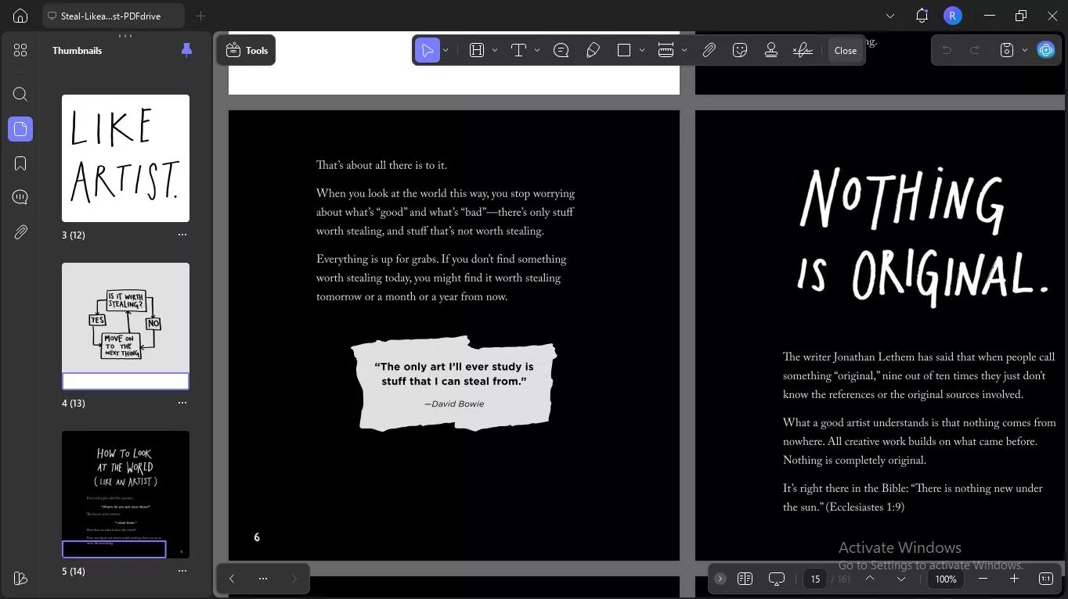The height and width of the screenshot is (599, 1068).
Task: Toggle the two-page reading view
Action: [x=745, y=579]
